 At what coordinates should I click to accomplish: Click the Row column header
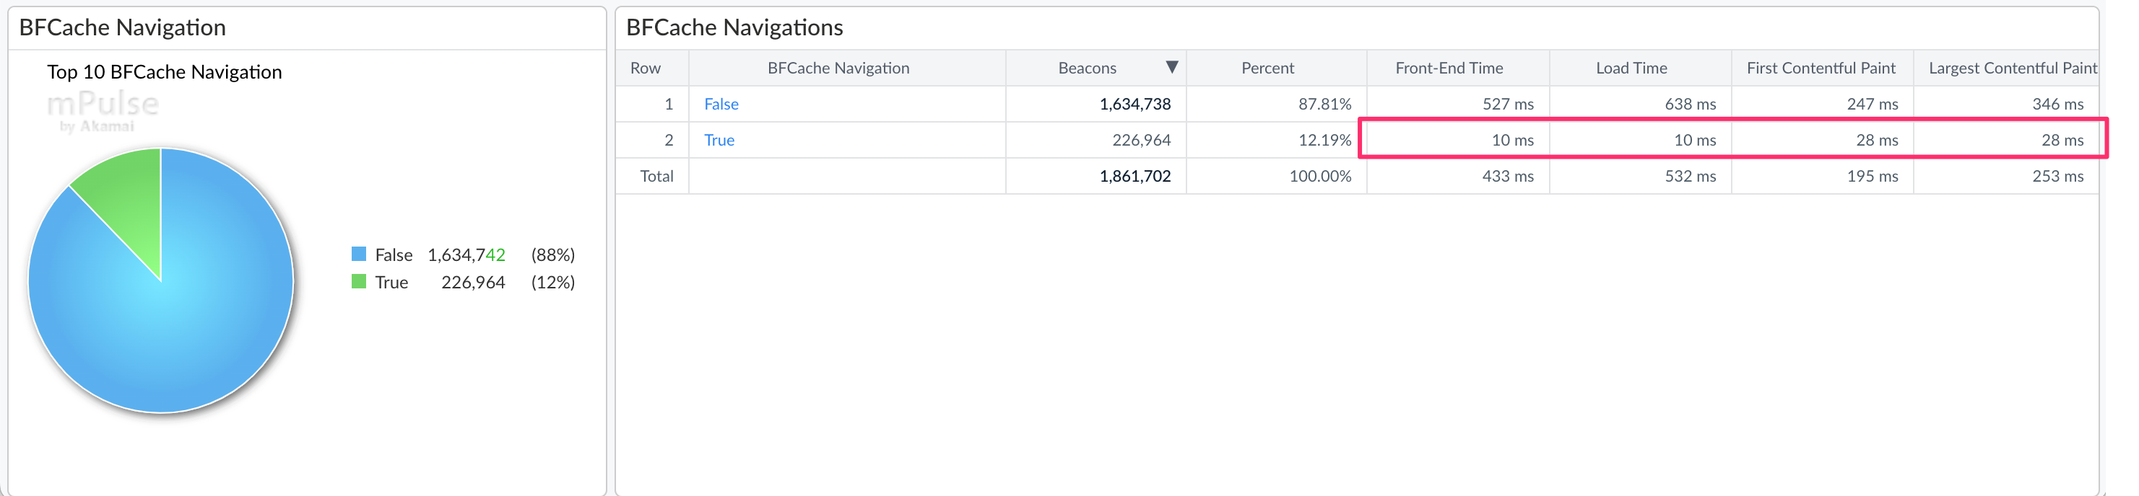645,68
